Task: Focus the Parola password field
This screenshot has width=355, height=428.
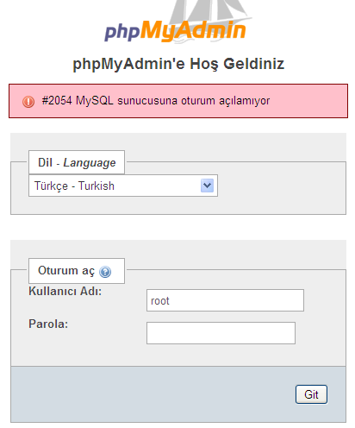Action: coord(221,333)
